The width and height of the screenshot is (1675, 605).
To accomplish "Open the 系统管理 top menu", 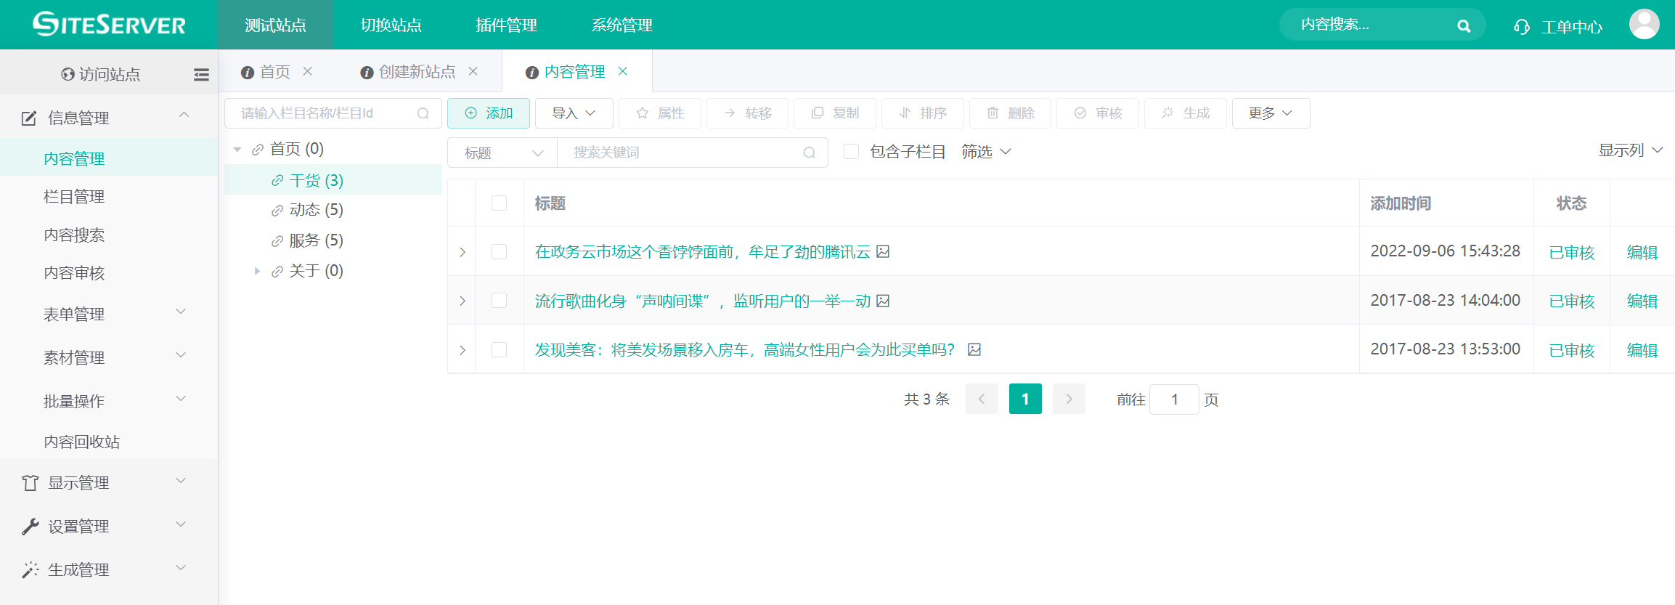I will click(621, 25).
